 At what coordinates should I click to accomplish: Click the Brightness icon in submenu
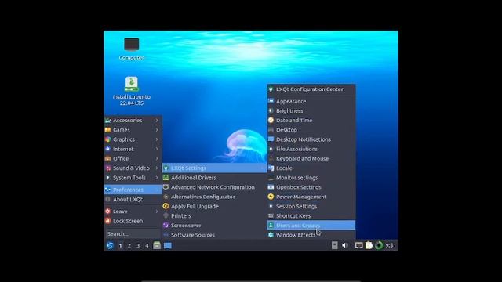271,110
